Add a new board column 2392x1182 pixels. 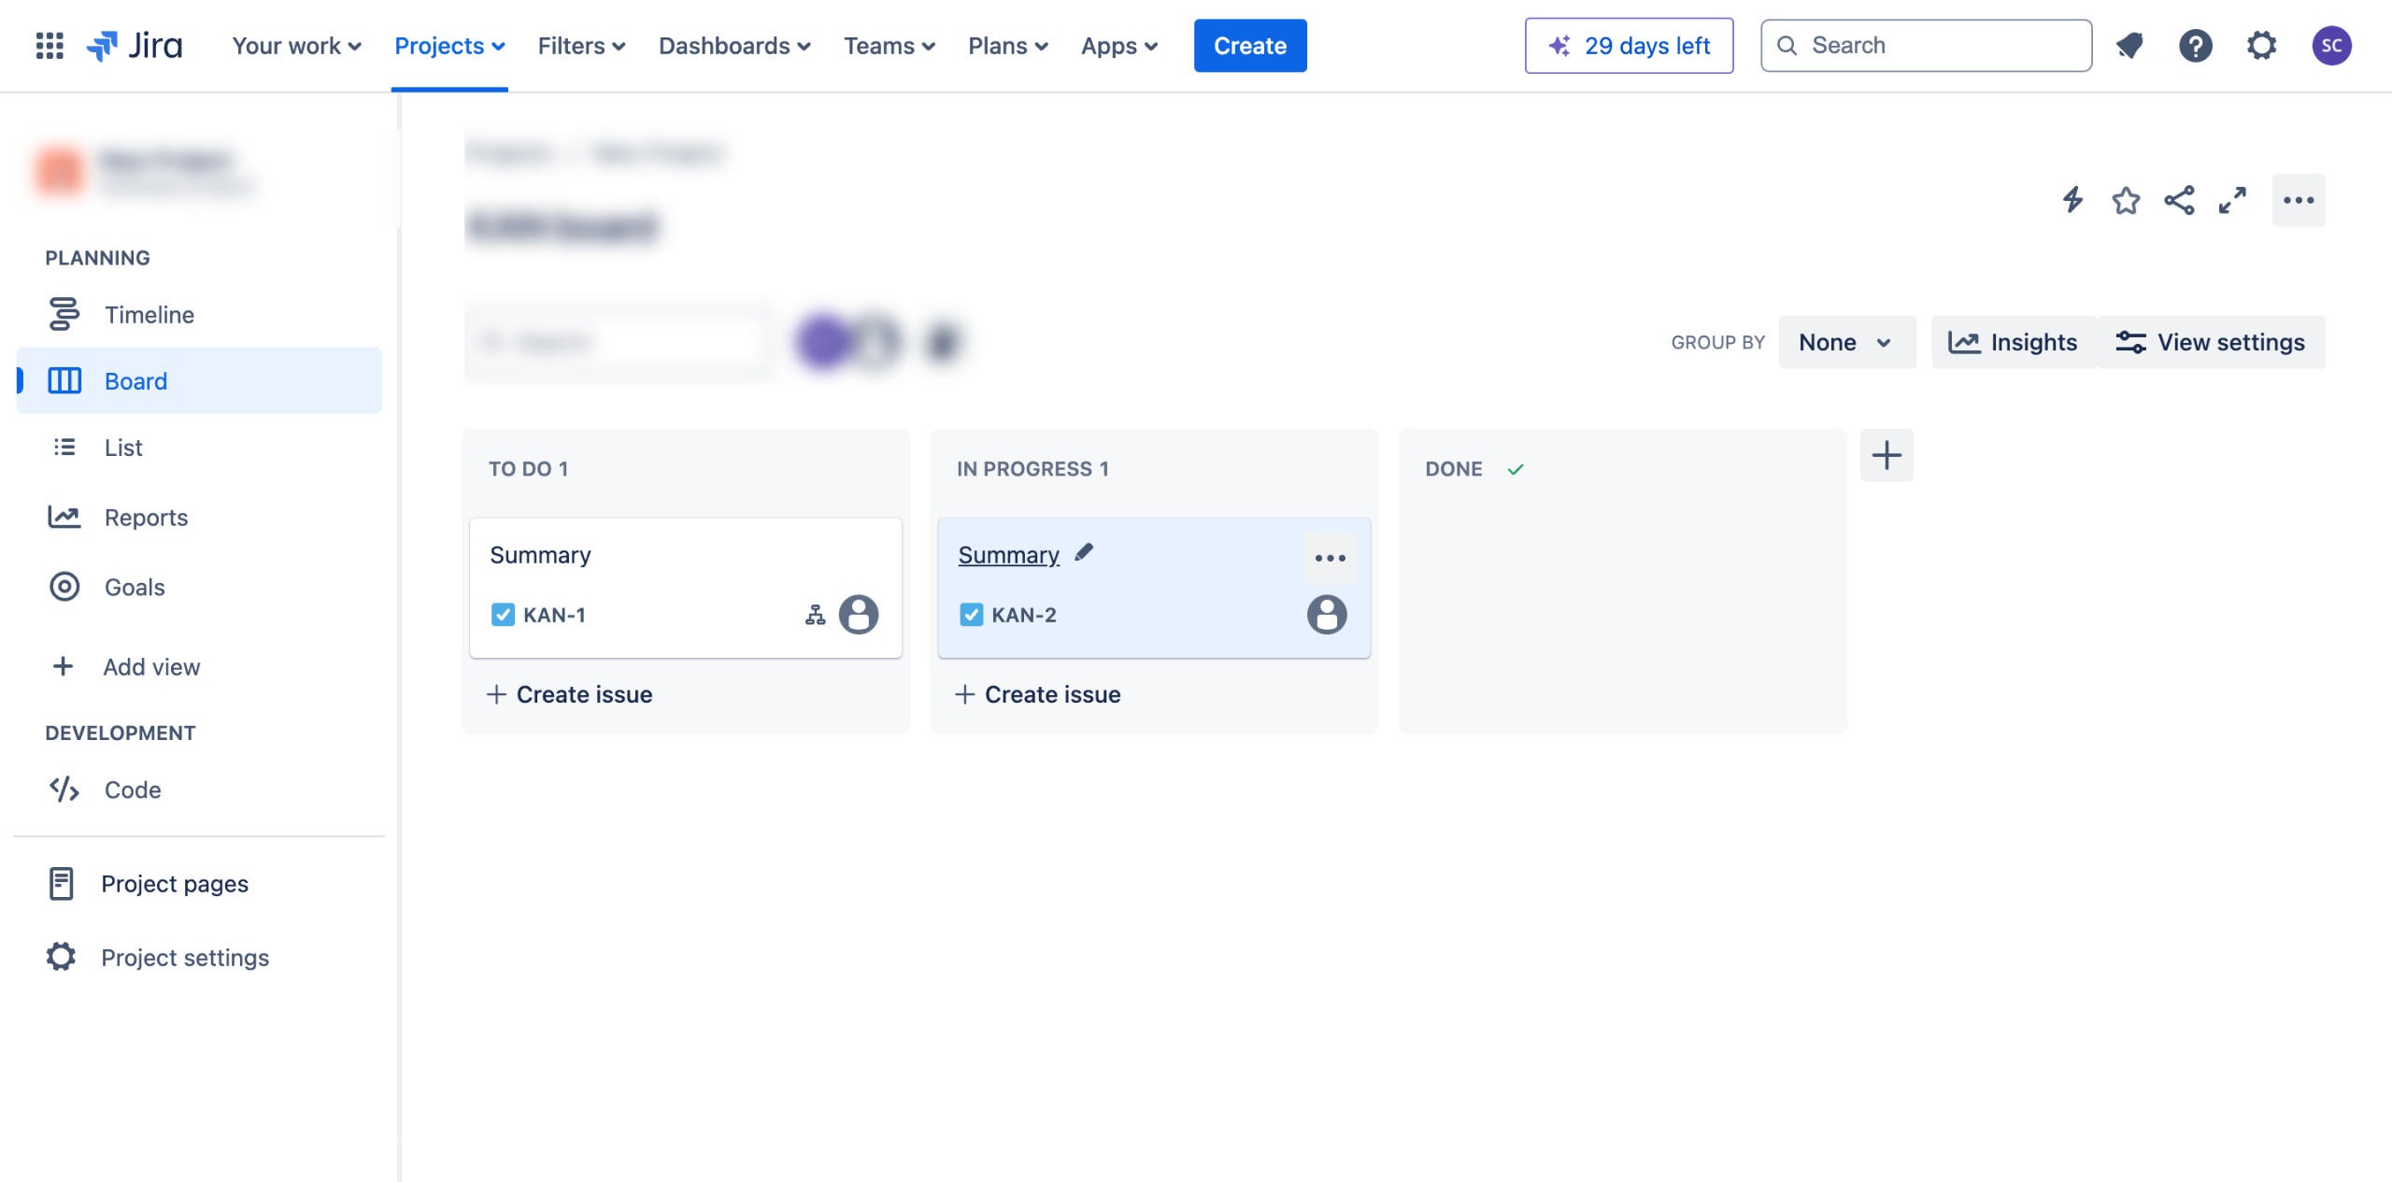tap(1887, 456)
